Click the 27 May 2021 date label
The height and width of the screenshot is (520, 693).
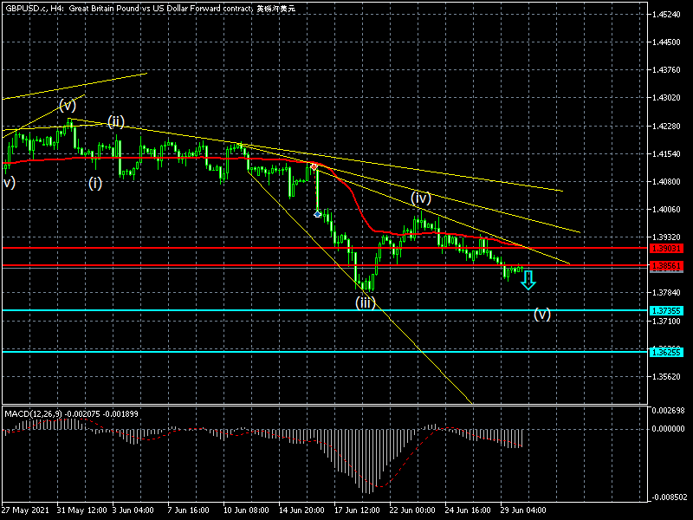26,510
